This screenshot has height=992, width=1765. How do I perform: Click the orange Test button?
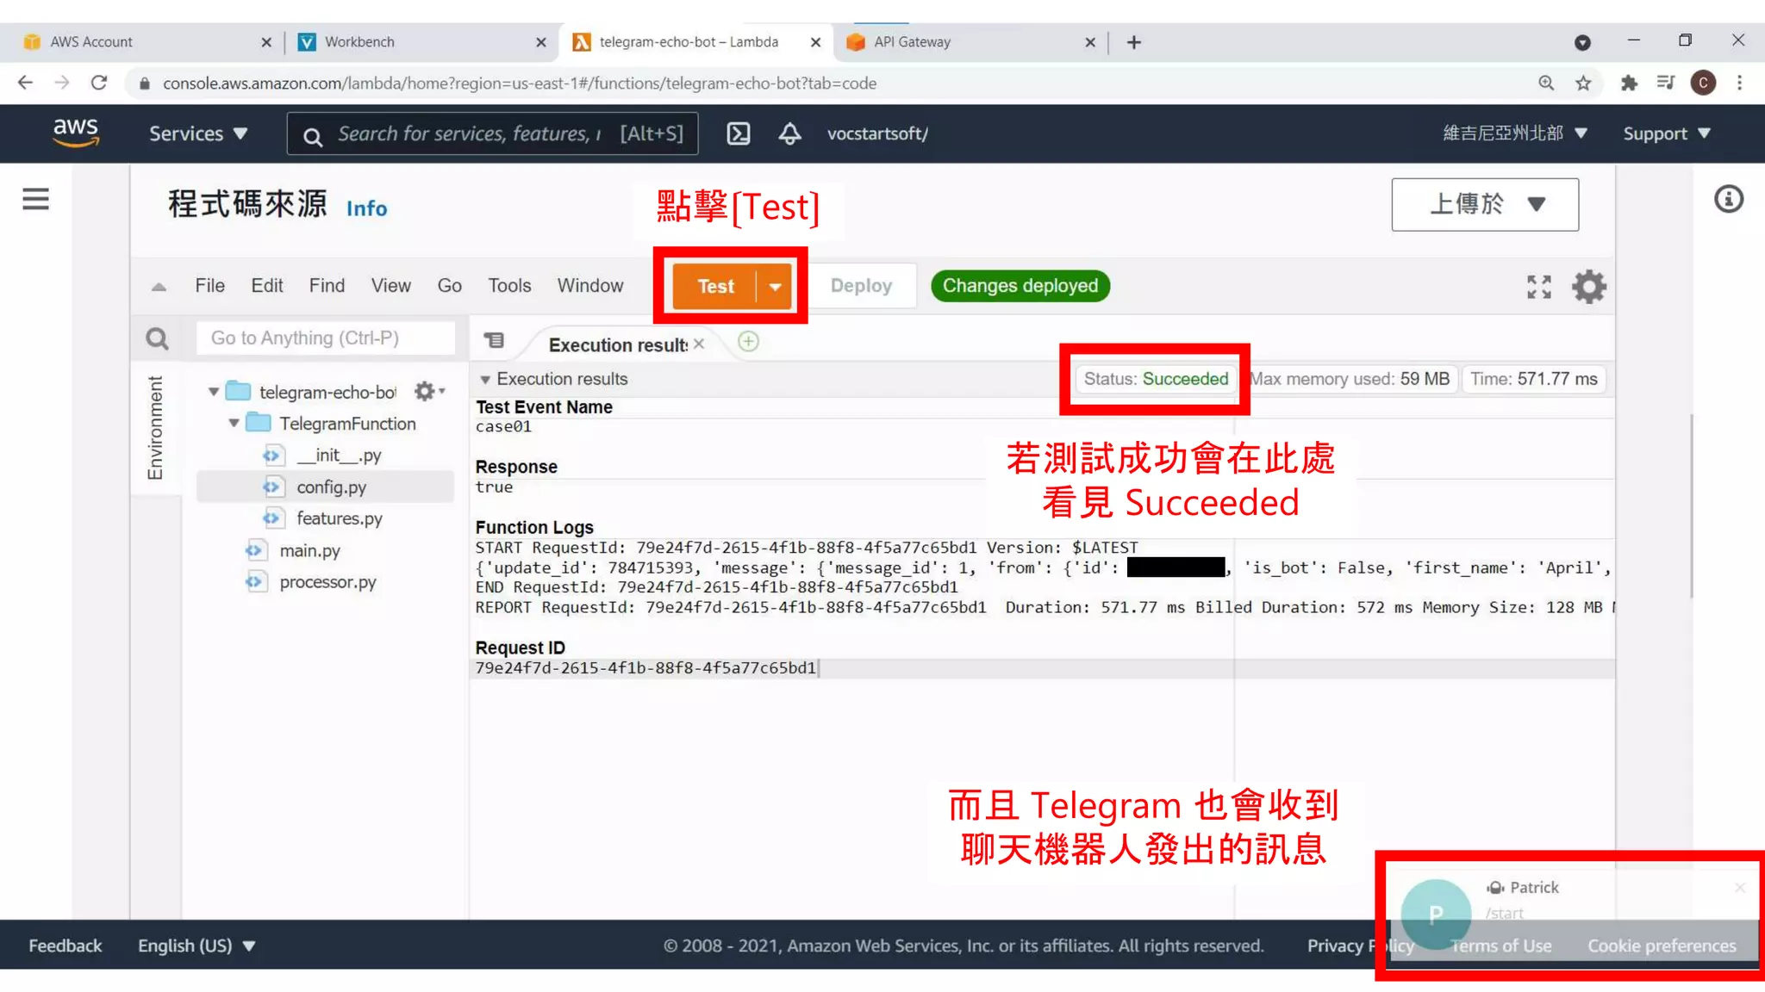tap(715, 286)
